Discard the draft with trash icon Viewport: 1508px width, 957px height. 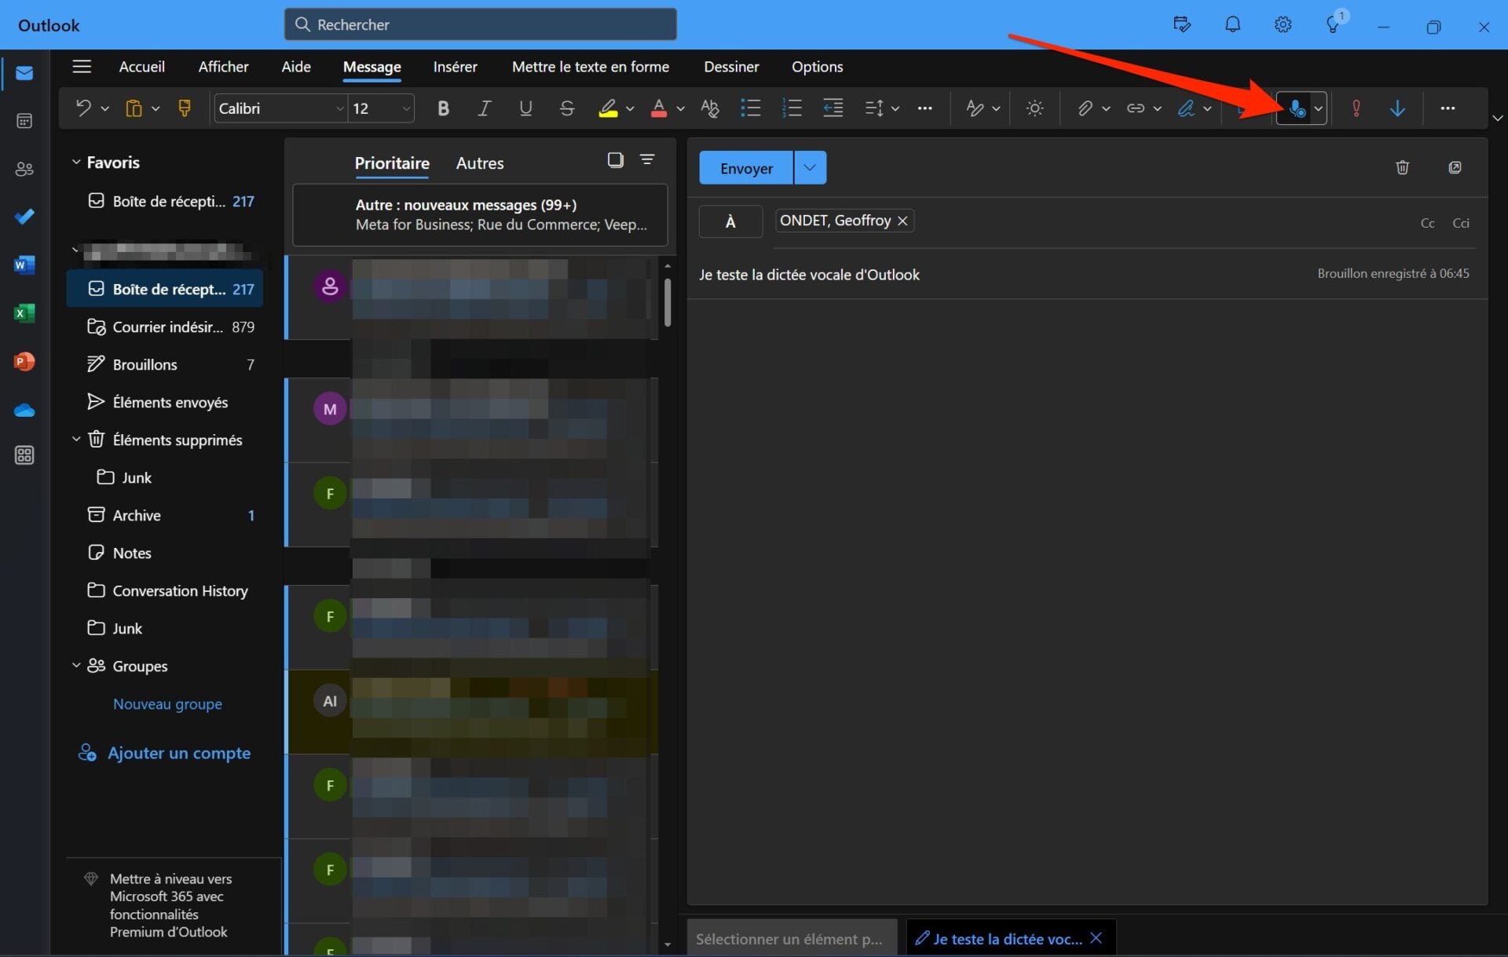[x=1402, y=167]
